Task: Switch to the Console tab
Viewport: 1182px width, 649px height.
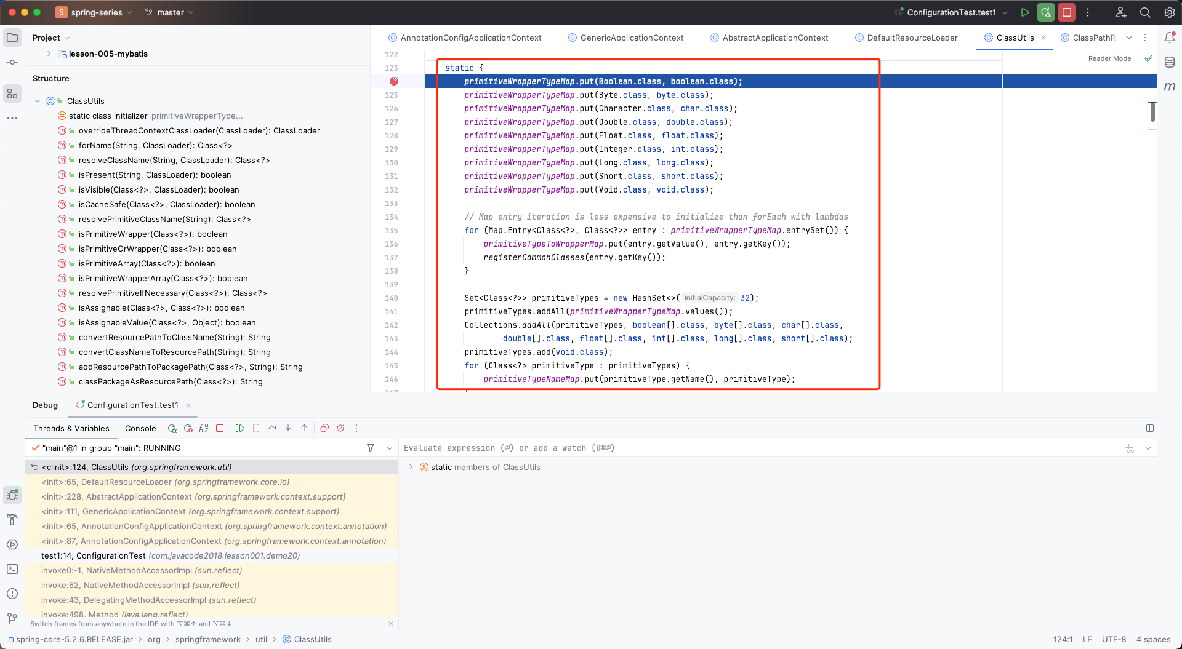Action: (140, 428)
